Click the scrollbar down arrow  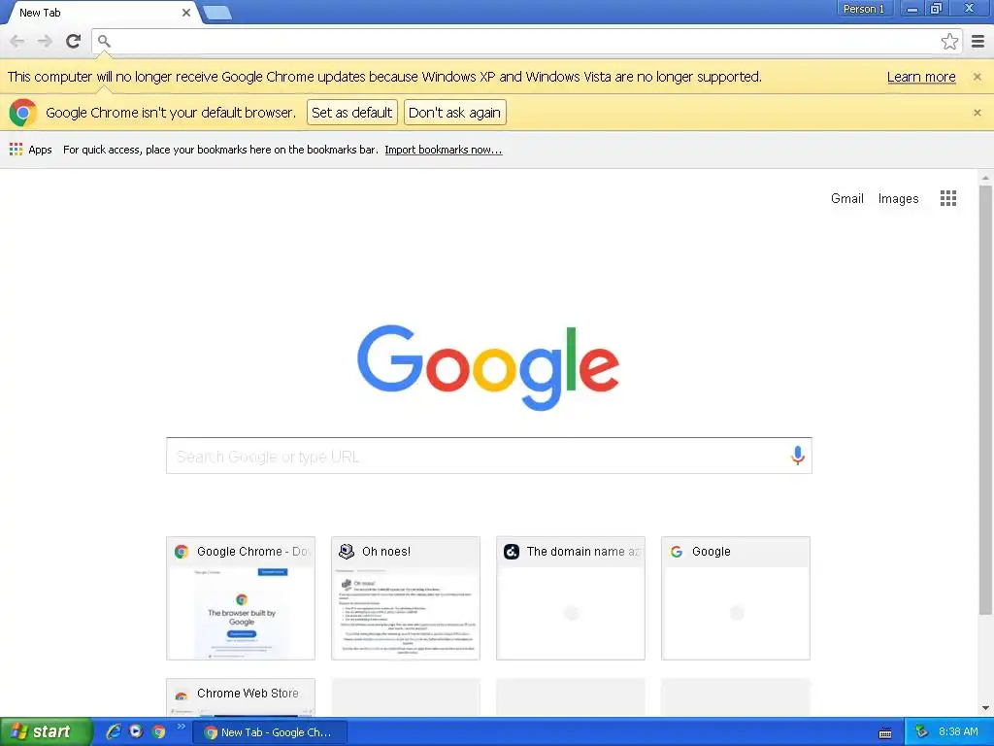[985, 708]
